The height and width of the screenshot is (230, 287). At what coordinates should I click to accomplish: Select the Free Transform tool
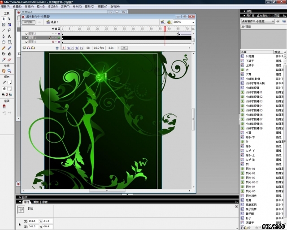click(4, 25)
